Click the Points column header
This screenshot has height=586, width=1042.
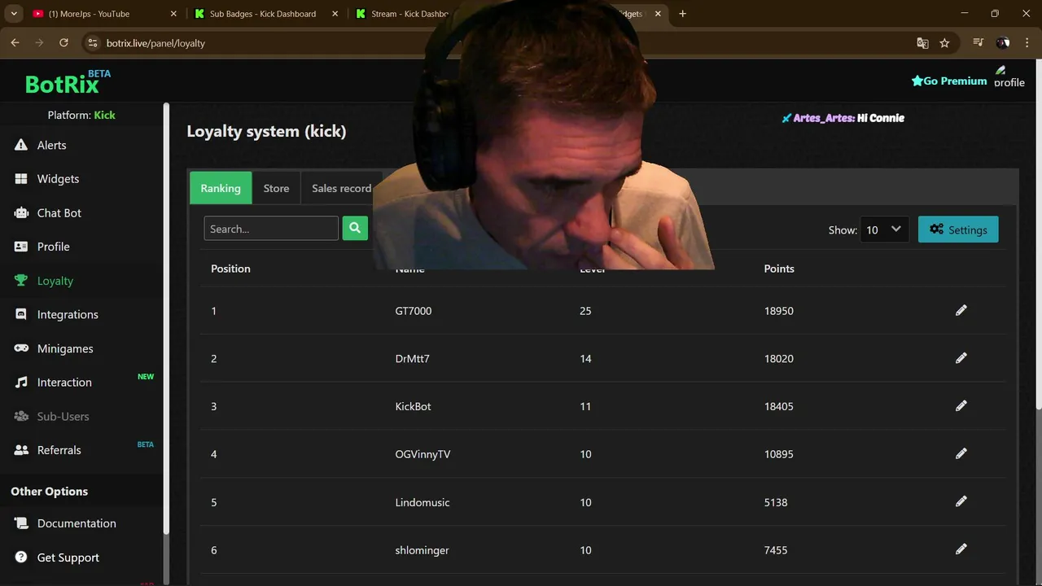click(x=779, y=269)
